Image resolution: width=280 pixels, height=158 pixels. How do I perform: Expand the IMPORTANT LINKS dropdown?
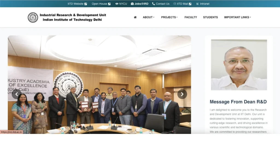237,17
